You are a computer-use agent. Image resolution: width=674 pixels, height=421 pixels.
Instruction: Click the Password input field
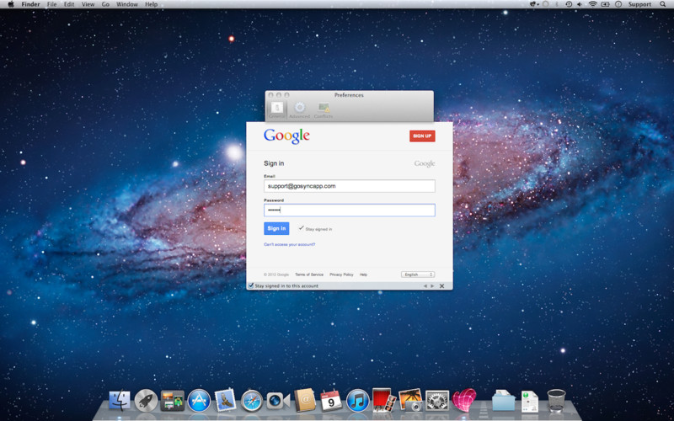350,210
